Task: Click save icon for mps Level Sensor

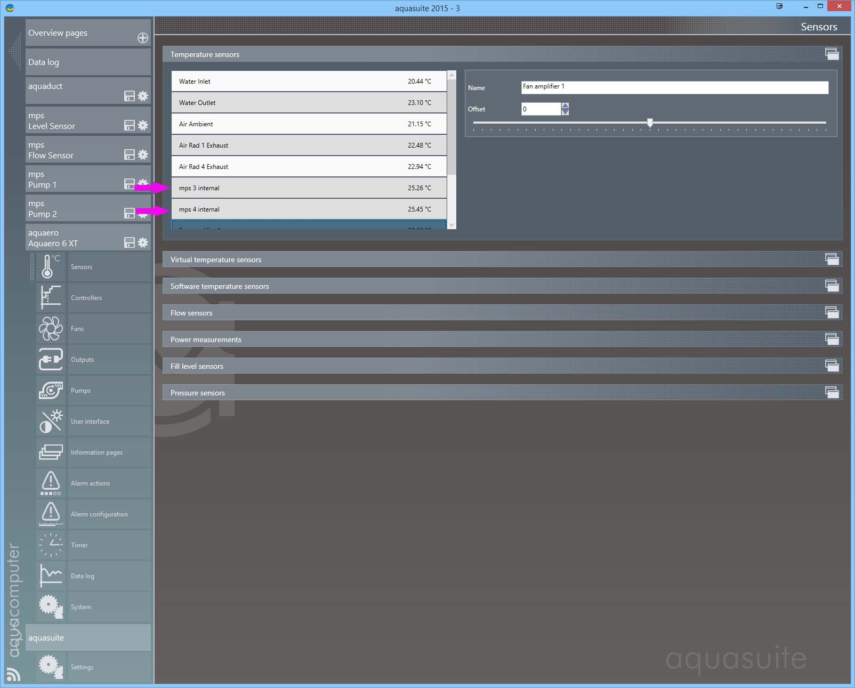Action: 130,125
